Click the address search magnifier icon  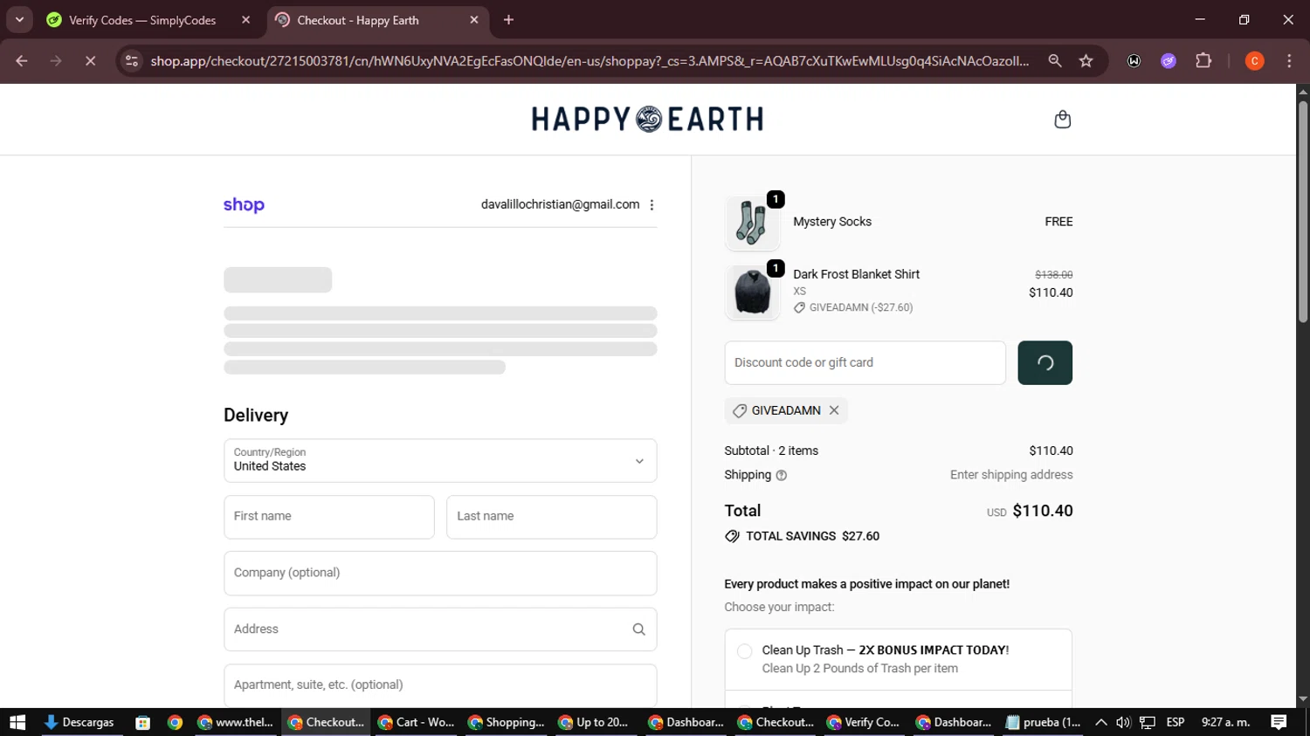[x=638, y=629]
